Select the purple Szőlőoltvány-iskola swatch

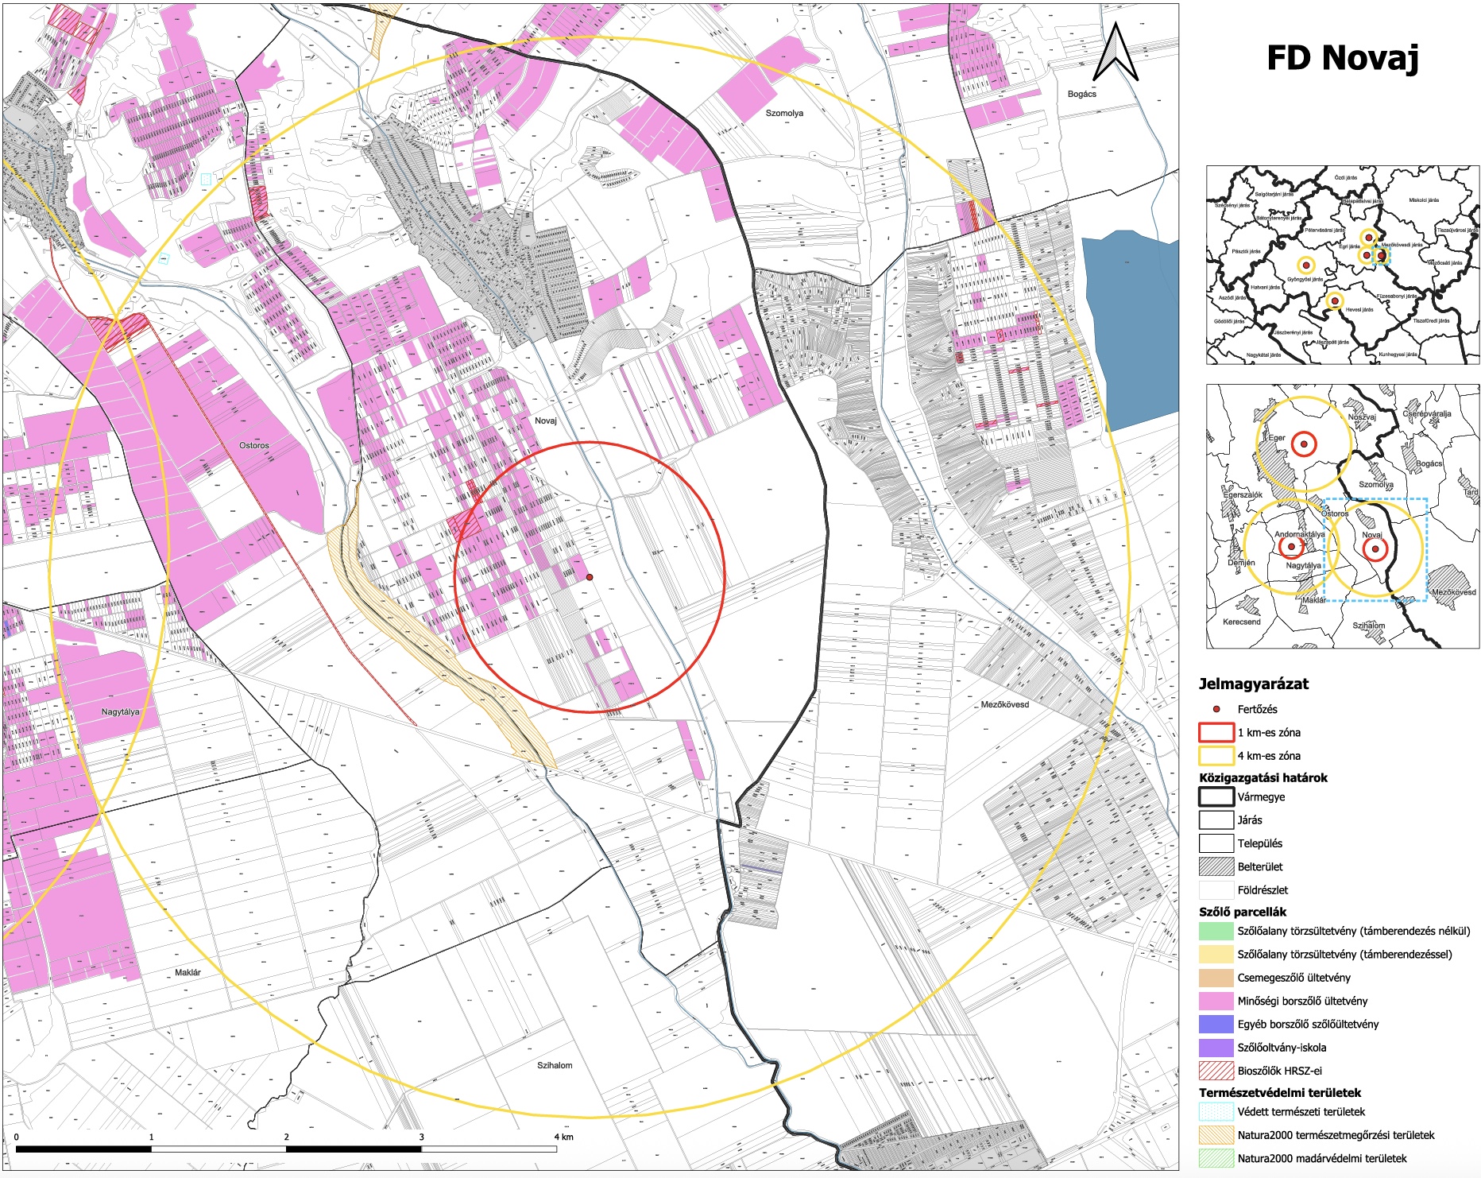(x=1216, y=1048)
